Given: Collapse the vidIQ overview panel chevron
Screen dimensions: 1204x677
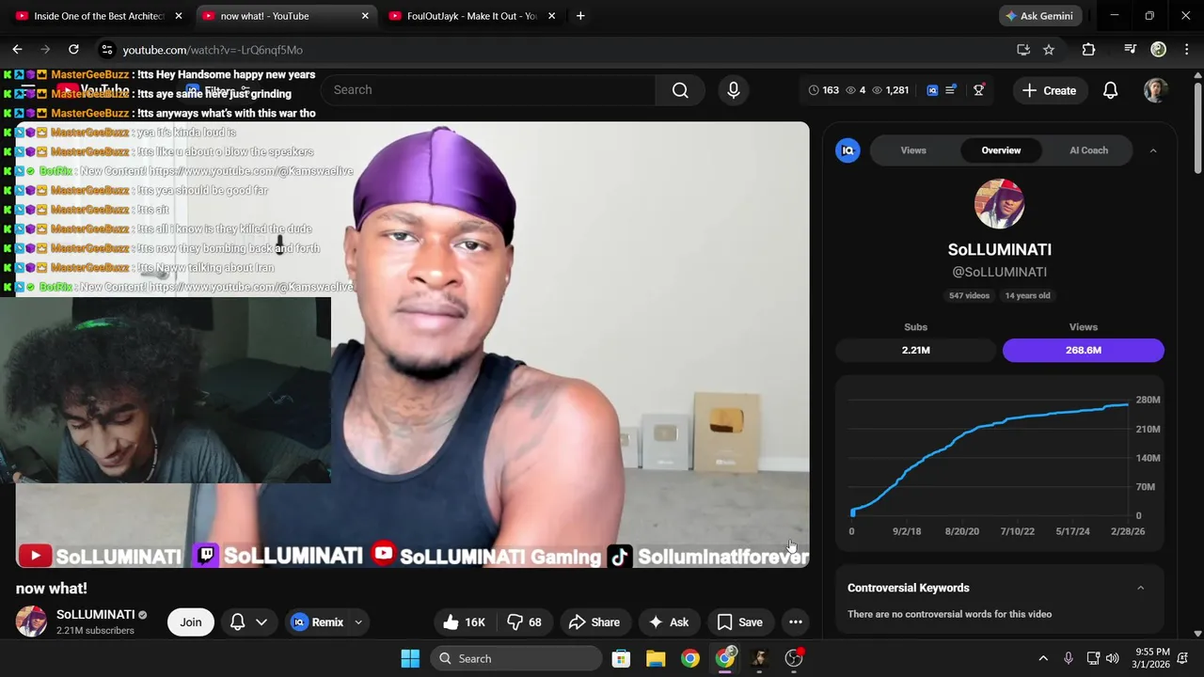Looking at the screenshot, I should (1153, 150).
